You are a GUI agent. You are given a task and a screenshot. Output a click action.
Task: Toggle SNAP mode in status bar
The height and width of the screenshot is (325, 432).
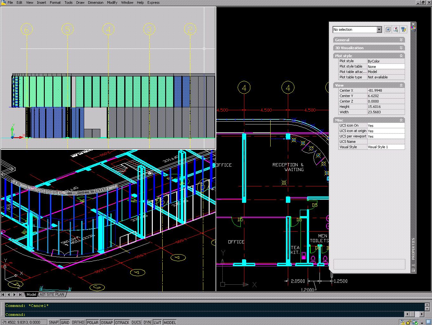coord(53,322)
